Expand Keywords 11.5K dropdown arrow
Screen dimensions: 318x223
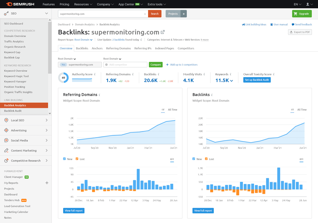point(232,81)
